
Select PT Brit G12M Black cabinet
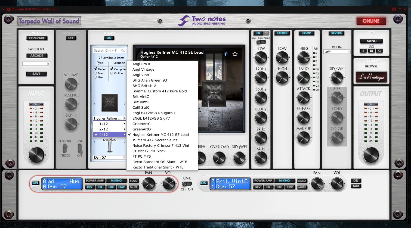tap(162, 151)
